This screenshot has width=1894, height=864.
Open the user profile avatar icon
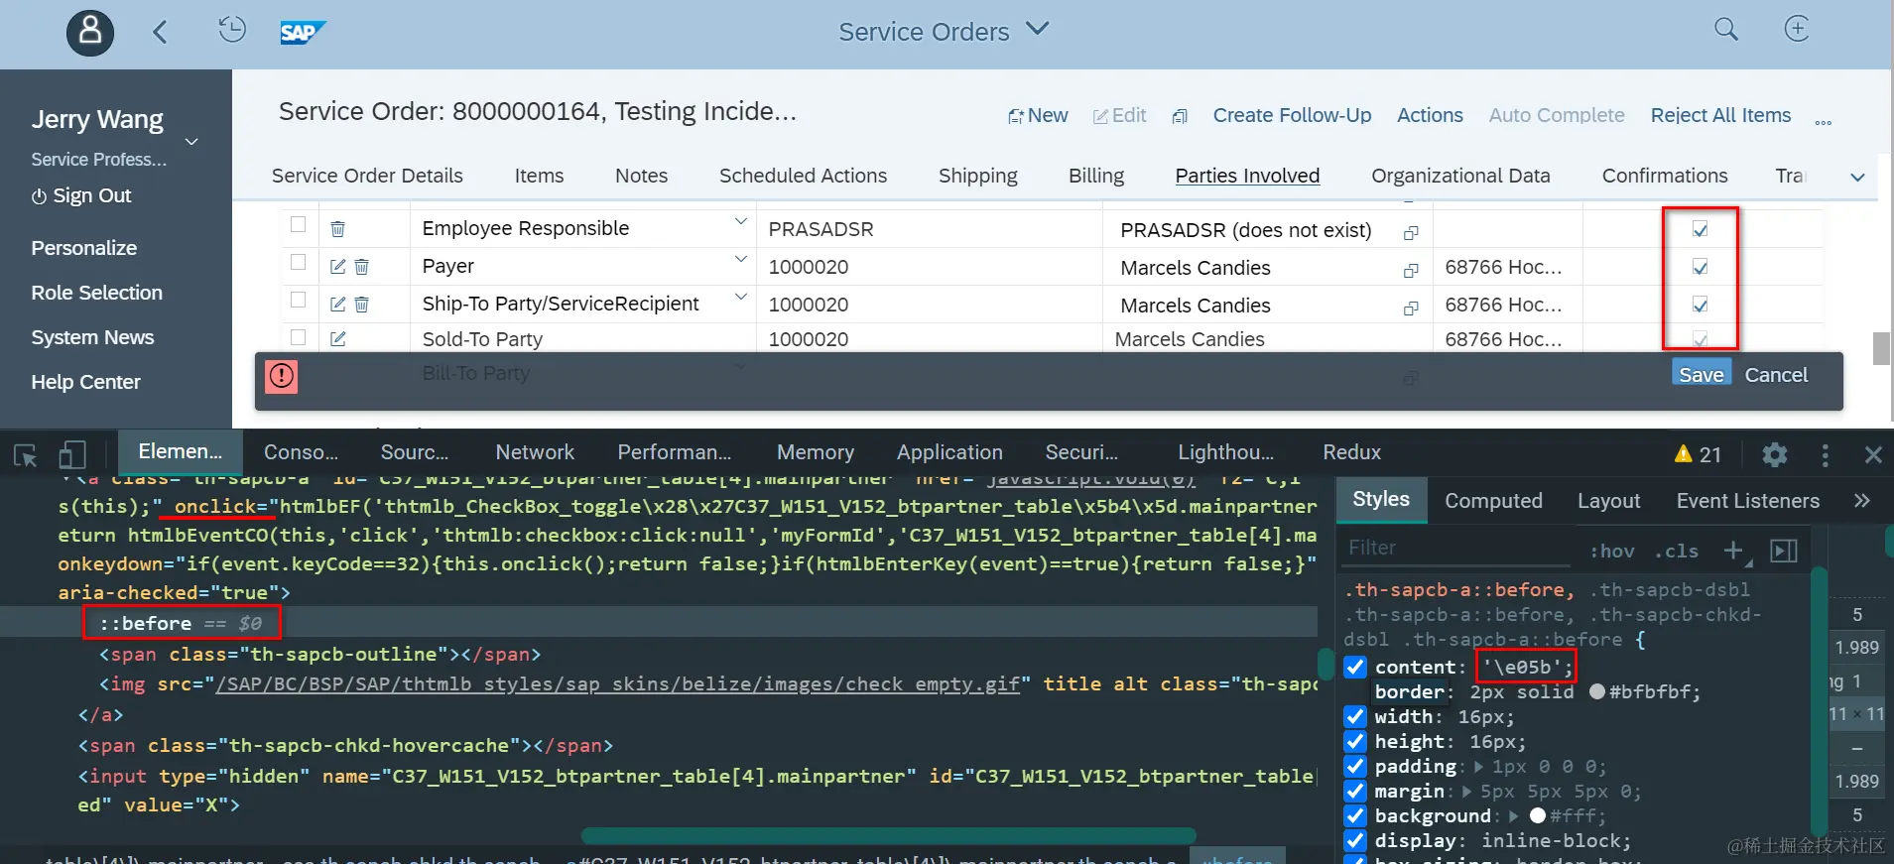tap(90, 32)
